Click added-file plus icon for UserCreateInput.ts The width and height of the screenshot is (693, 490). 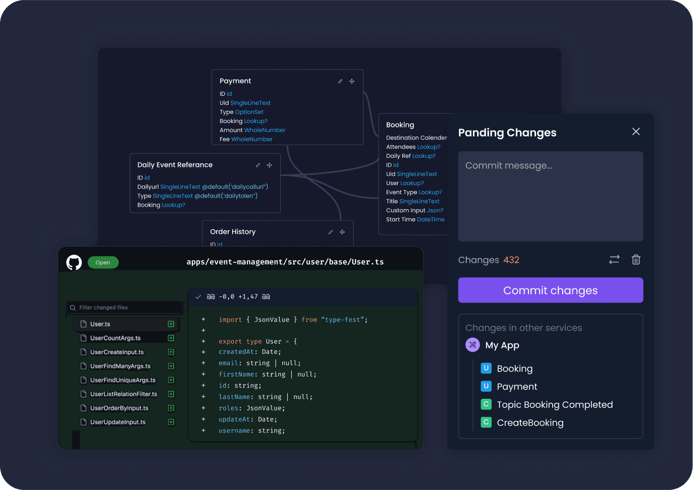click(x=171, y=352)
